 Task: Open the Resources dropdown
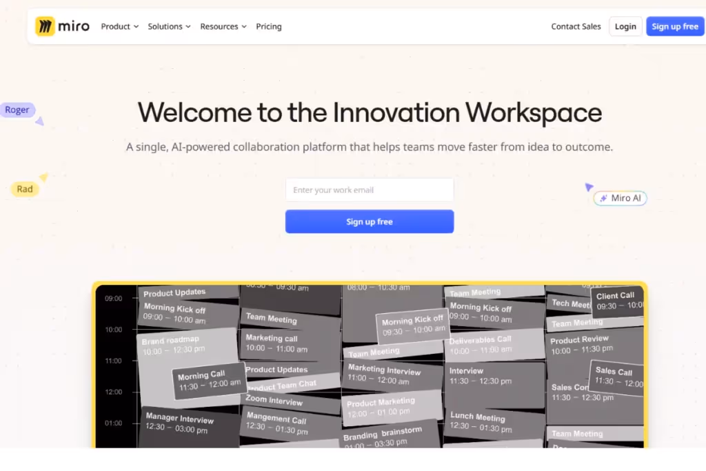tap(223, 27)
